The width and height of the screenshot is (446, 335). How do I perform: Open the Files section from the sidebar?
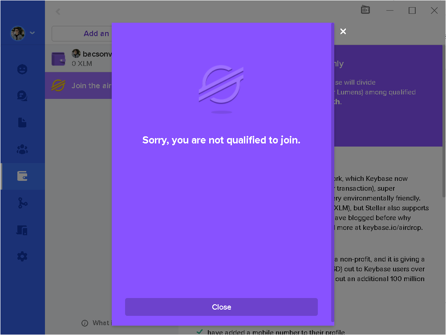(22, 123)
